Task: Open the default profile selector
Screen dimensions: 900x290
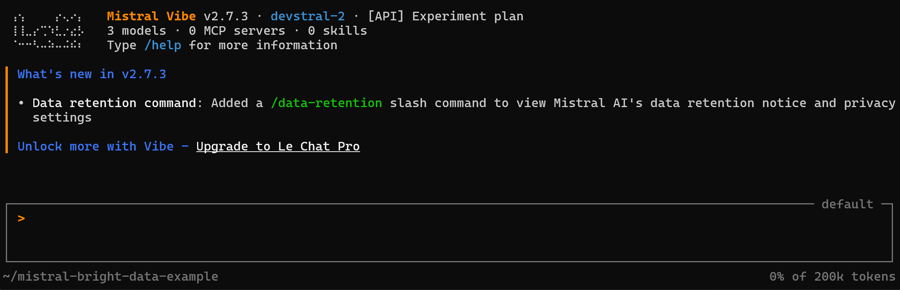Action: coord(847,204)
